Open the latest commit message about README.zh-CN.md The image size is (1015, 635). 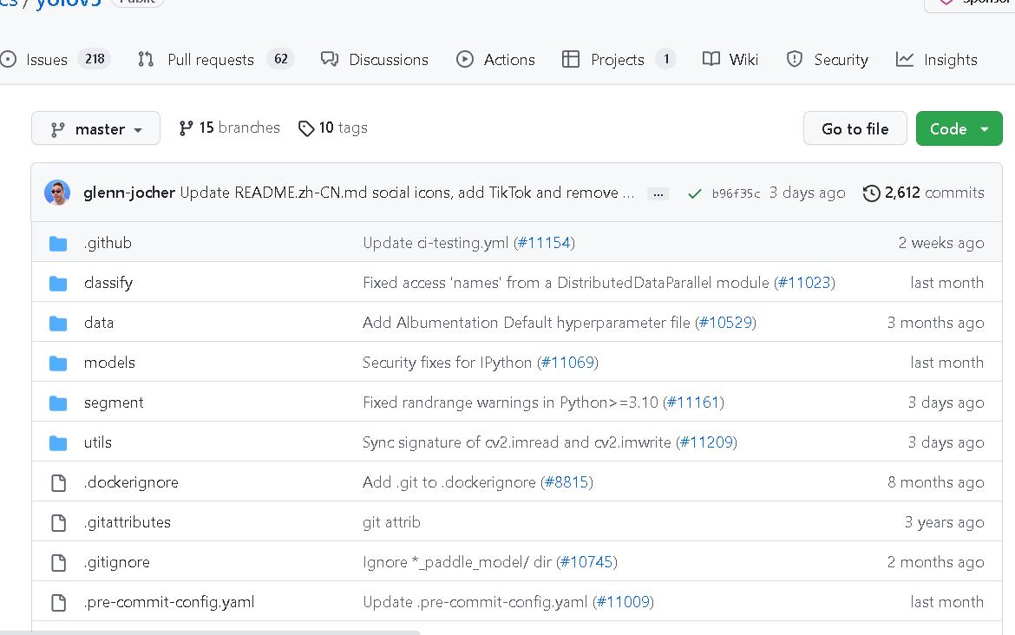coord(407,193)
